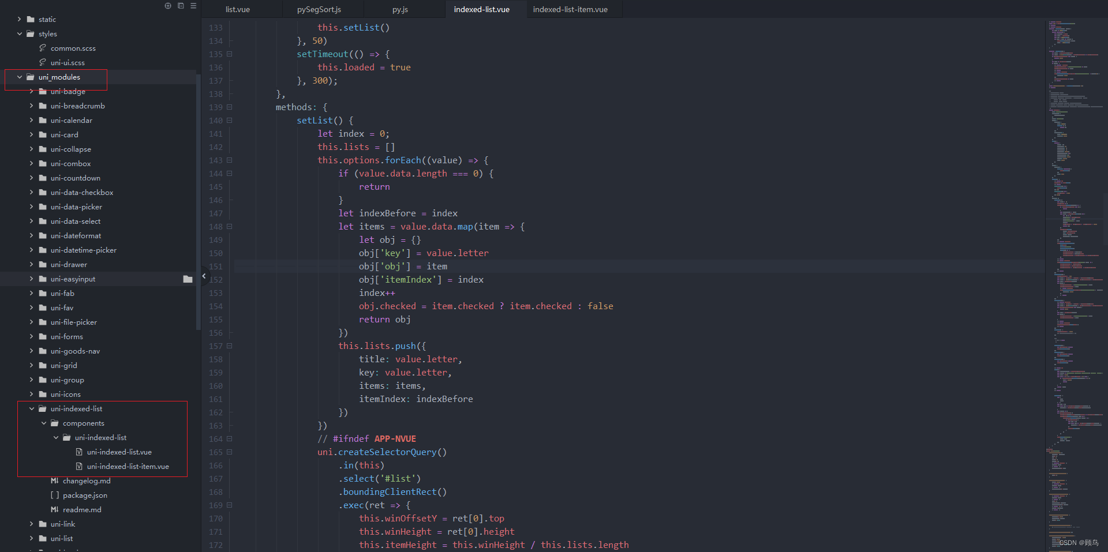
Task: Click the markdown icon of changelog.md
Action: 54,481
